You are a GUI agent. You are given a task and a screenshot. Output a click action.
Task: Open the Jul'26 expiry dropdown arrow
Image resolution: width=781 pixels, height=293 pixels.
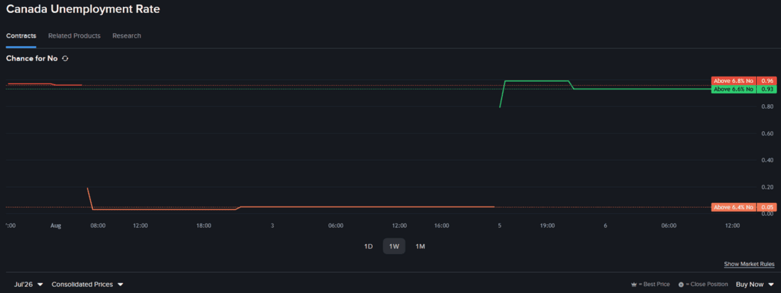point(40,284)
